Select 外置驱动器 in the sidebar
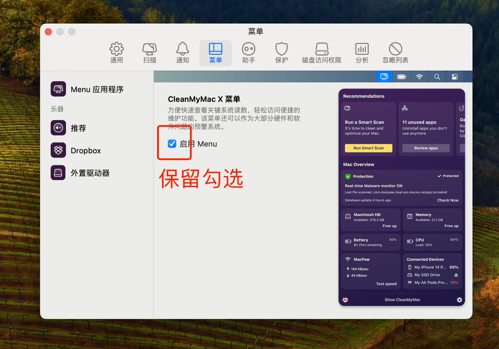The image size is (499, 349). coord(80,173)
